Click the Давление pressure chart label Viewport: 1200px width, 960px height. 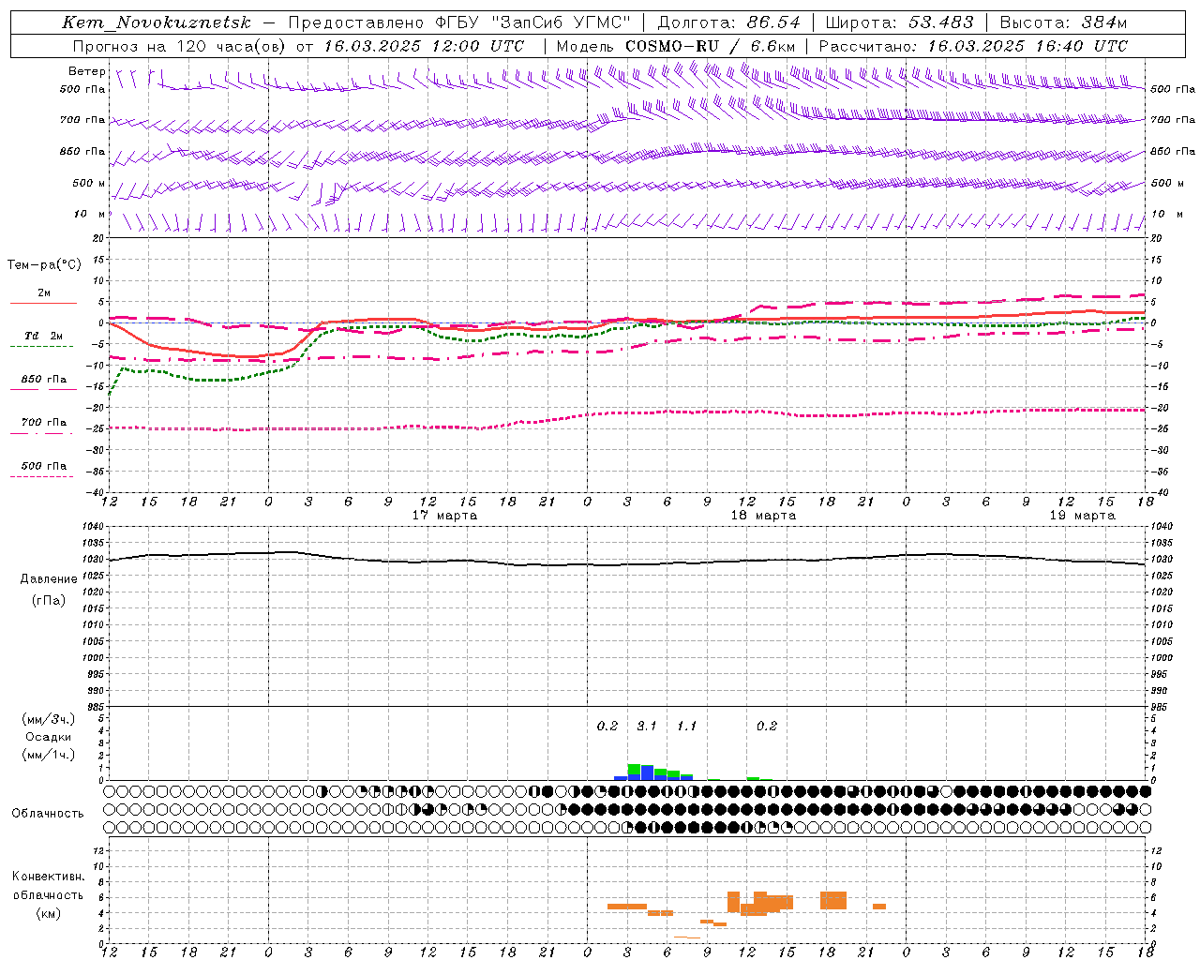tap(48, 579)
